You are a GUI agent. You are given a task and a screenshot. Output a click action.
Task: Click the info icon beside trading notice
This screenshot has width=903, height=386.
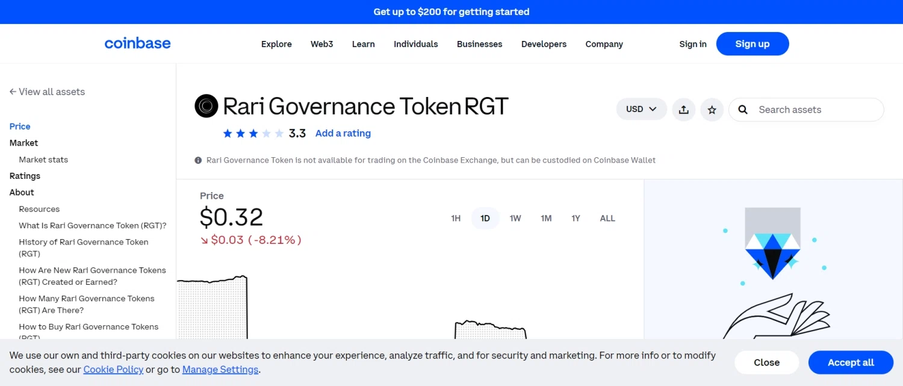click(x=198, y=160)
